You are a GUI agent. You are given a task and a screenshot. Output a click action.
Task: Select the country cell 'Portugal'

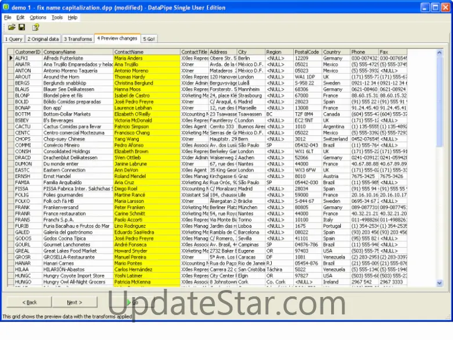(336, 226)
